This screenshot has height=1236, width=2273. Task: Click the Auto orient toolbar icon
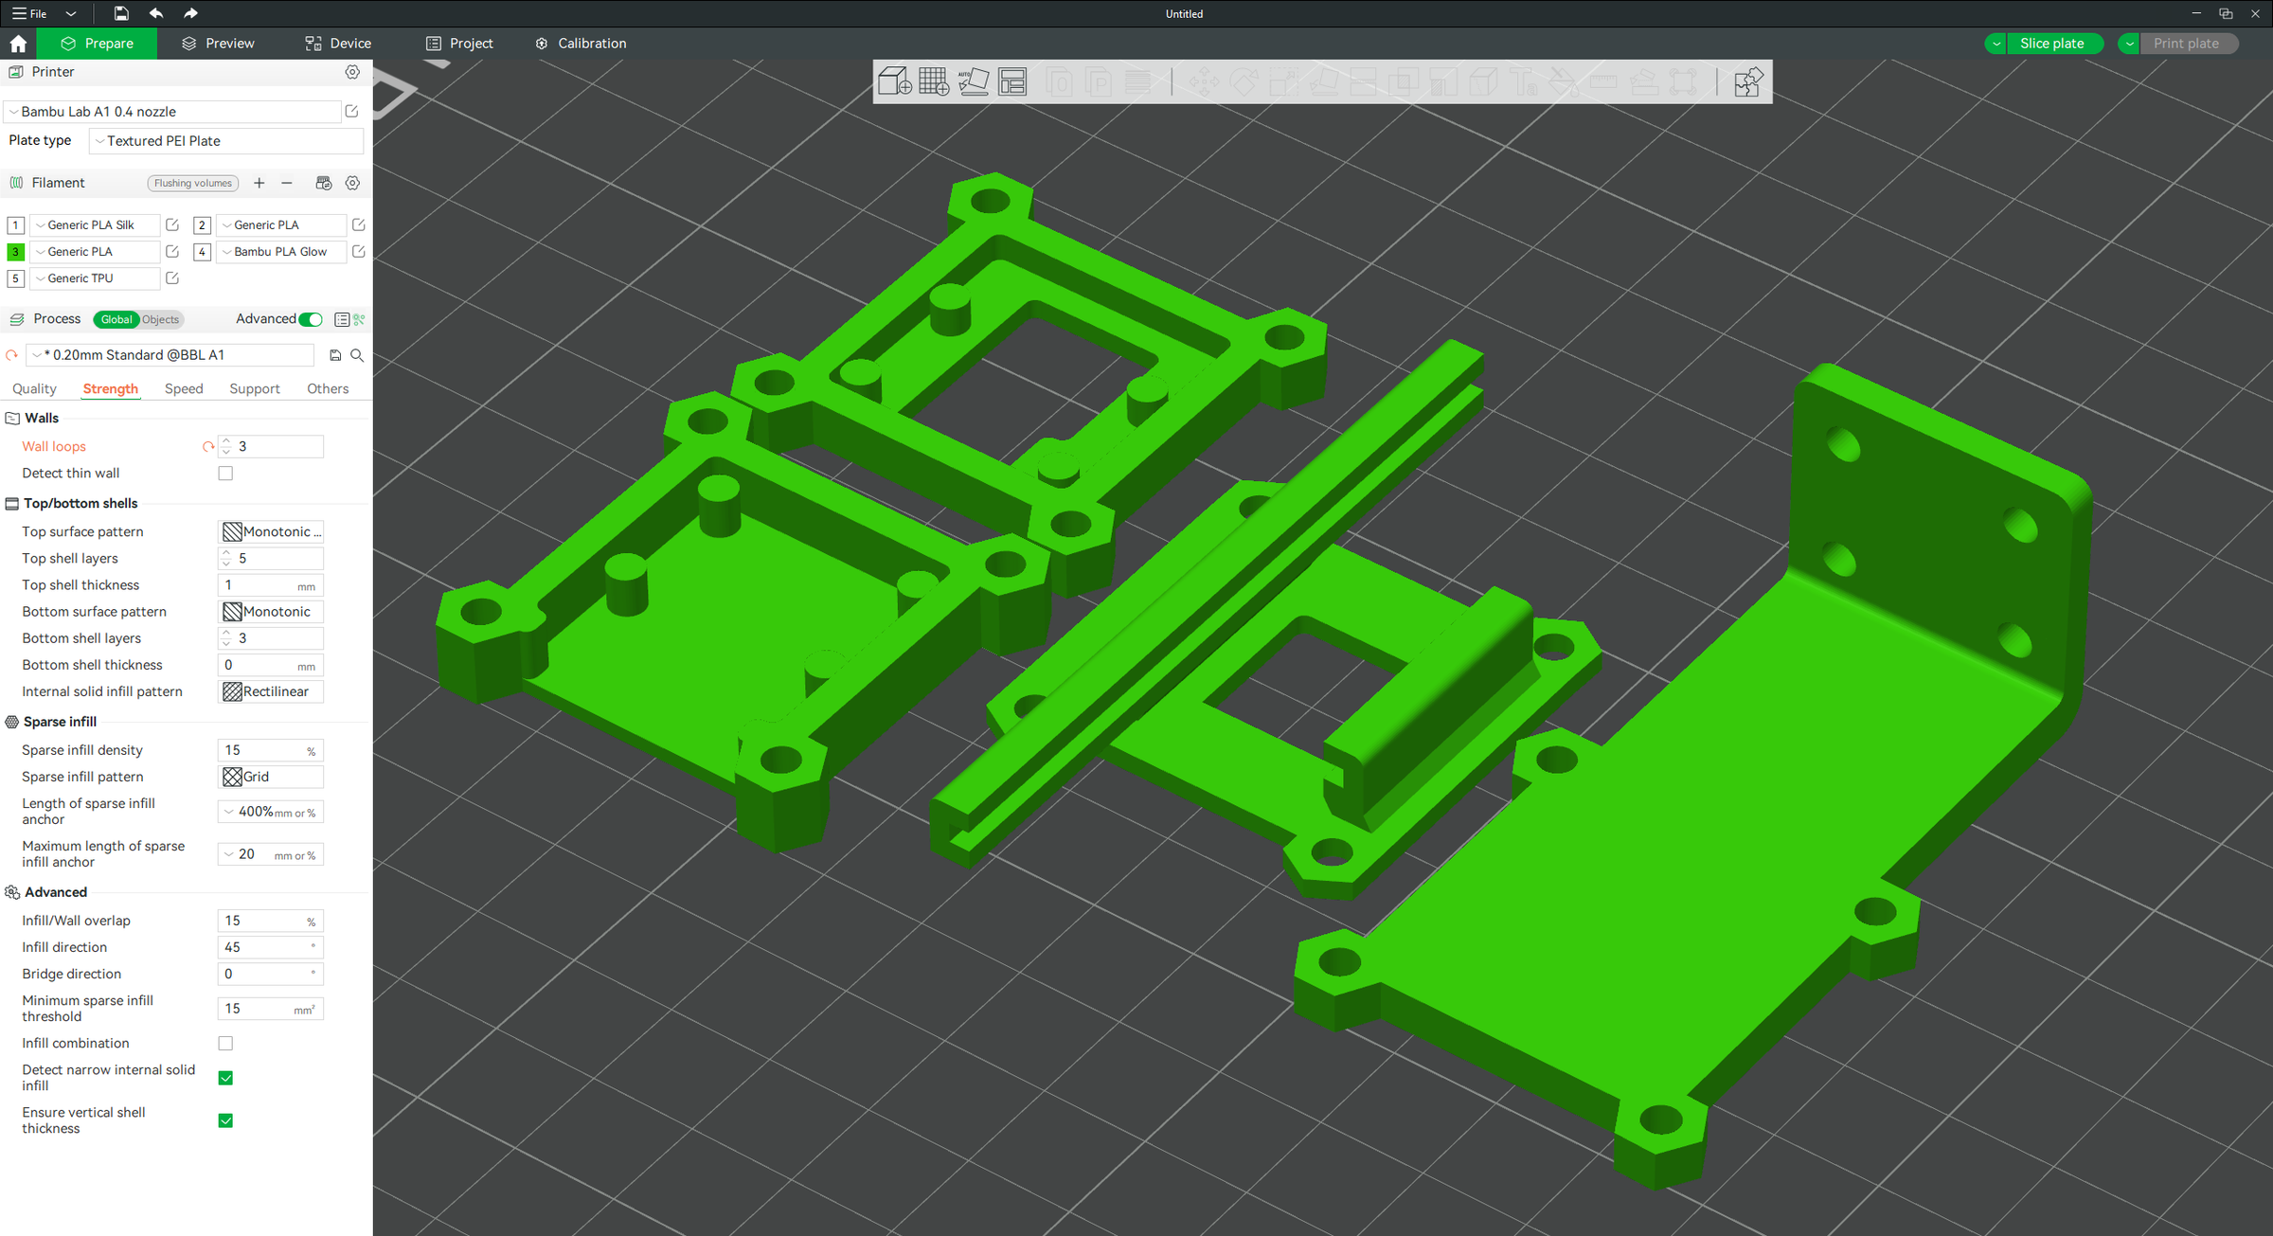coord(974,81)
